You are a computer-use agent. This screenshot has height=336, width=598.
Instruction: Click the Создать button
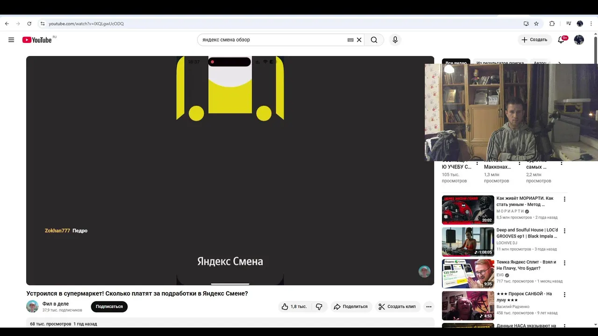point(534,40)
